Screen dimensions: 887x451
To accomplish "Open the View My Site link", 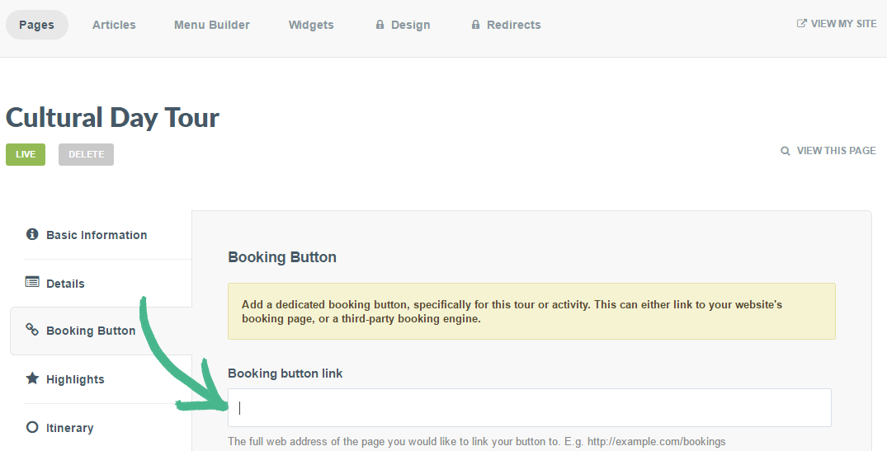I will tap(843, 24).
